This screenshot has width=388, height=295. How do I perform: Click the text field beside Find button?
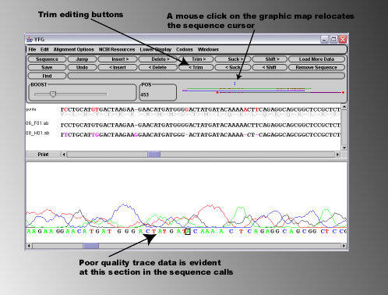(206, 76)
